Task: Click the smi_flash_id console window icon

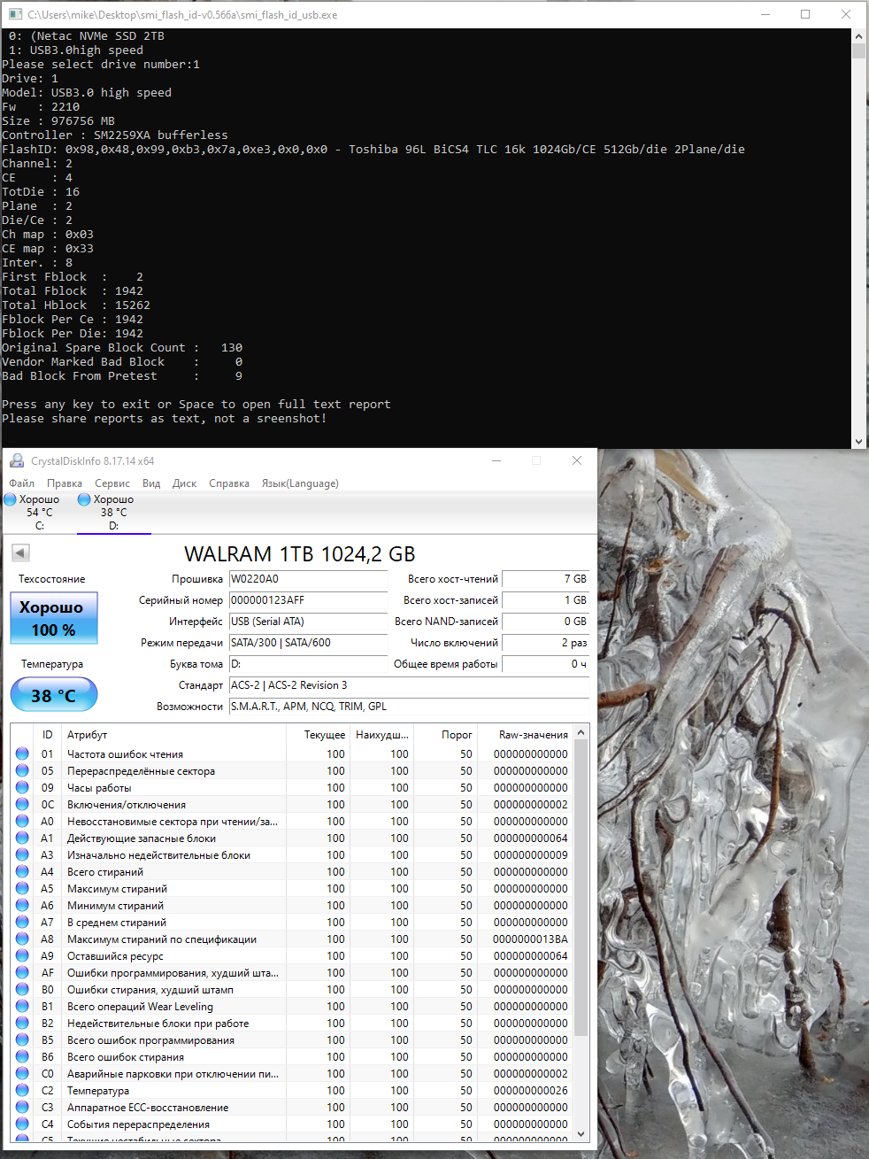Action: point(15,14)
